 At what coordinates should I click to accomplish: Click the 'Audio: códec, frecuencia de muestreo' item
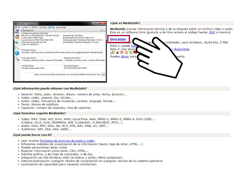[68, 101]
